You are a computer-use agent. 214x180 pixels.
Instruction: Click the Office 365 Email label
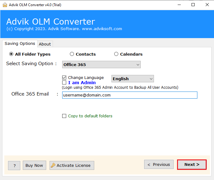tap(30, 94)
